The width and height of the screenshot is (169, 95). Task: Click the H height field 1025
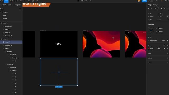click(x=161, y=16)
